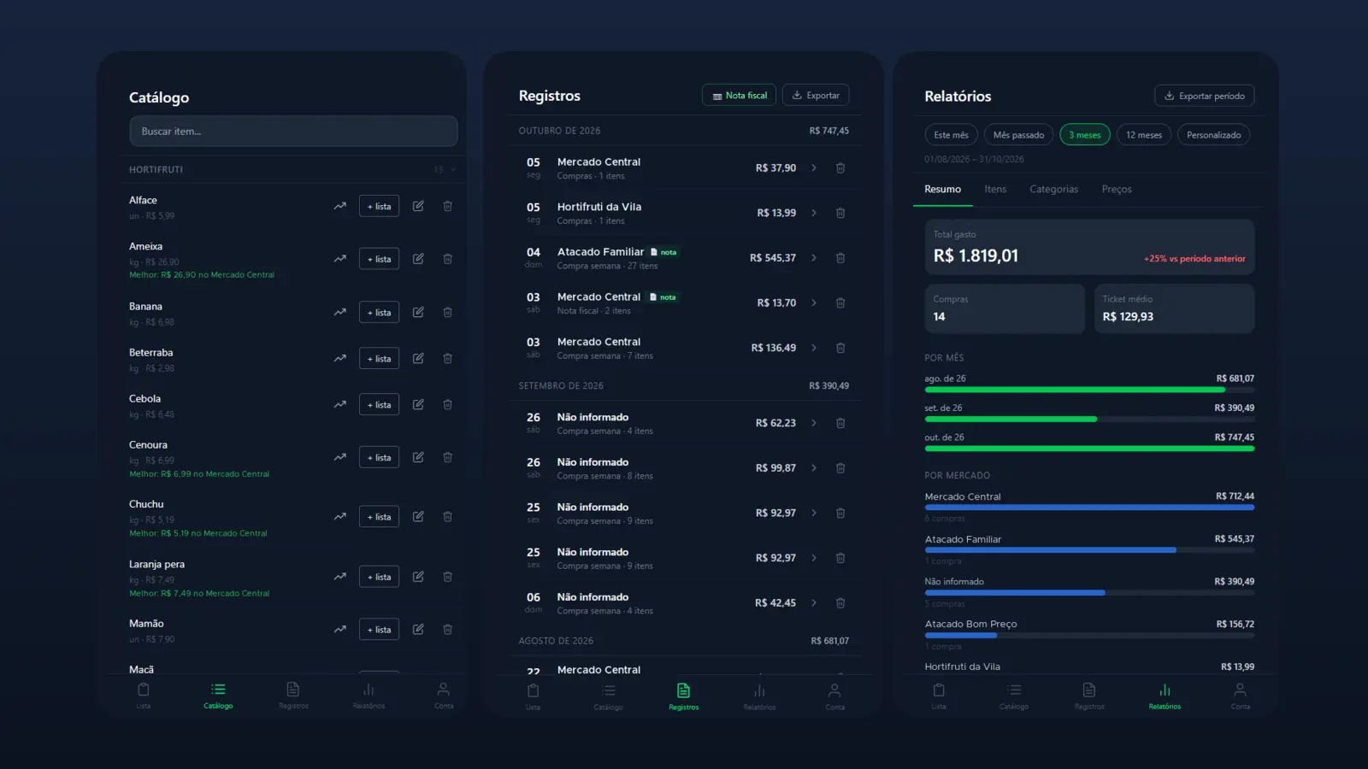Switch to the Itens report tab
1368x769 pixels.
tap(995, 190)
